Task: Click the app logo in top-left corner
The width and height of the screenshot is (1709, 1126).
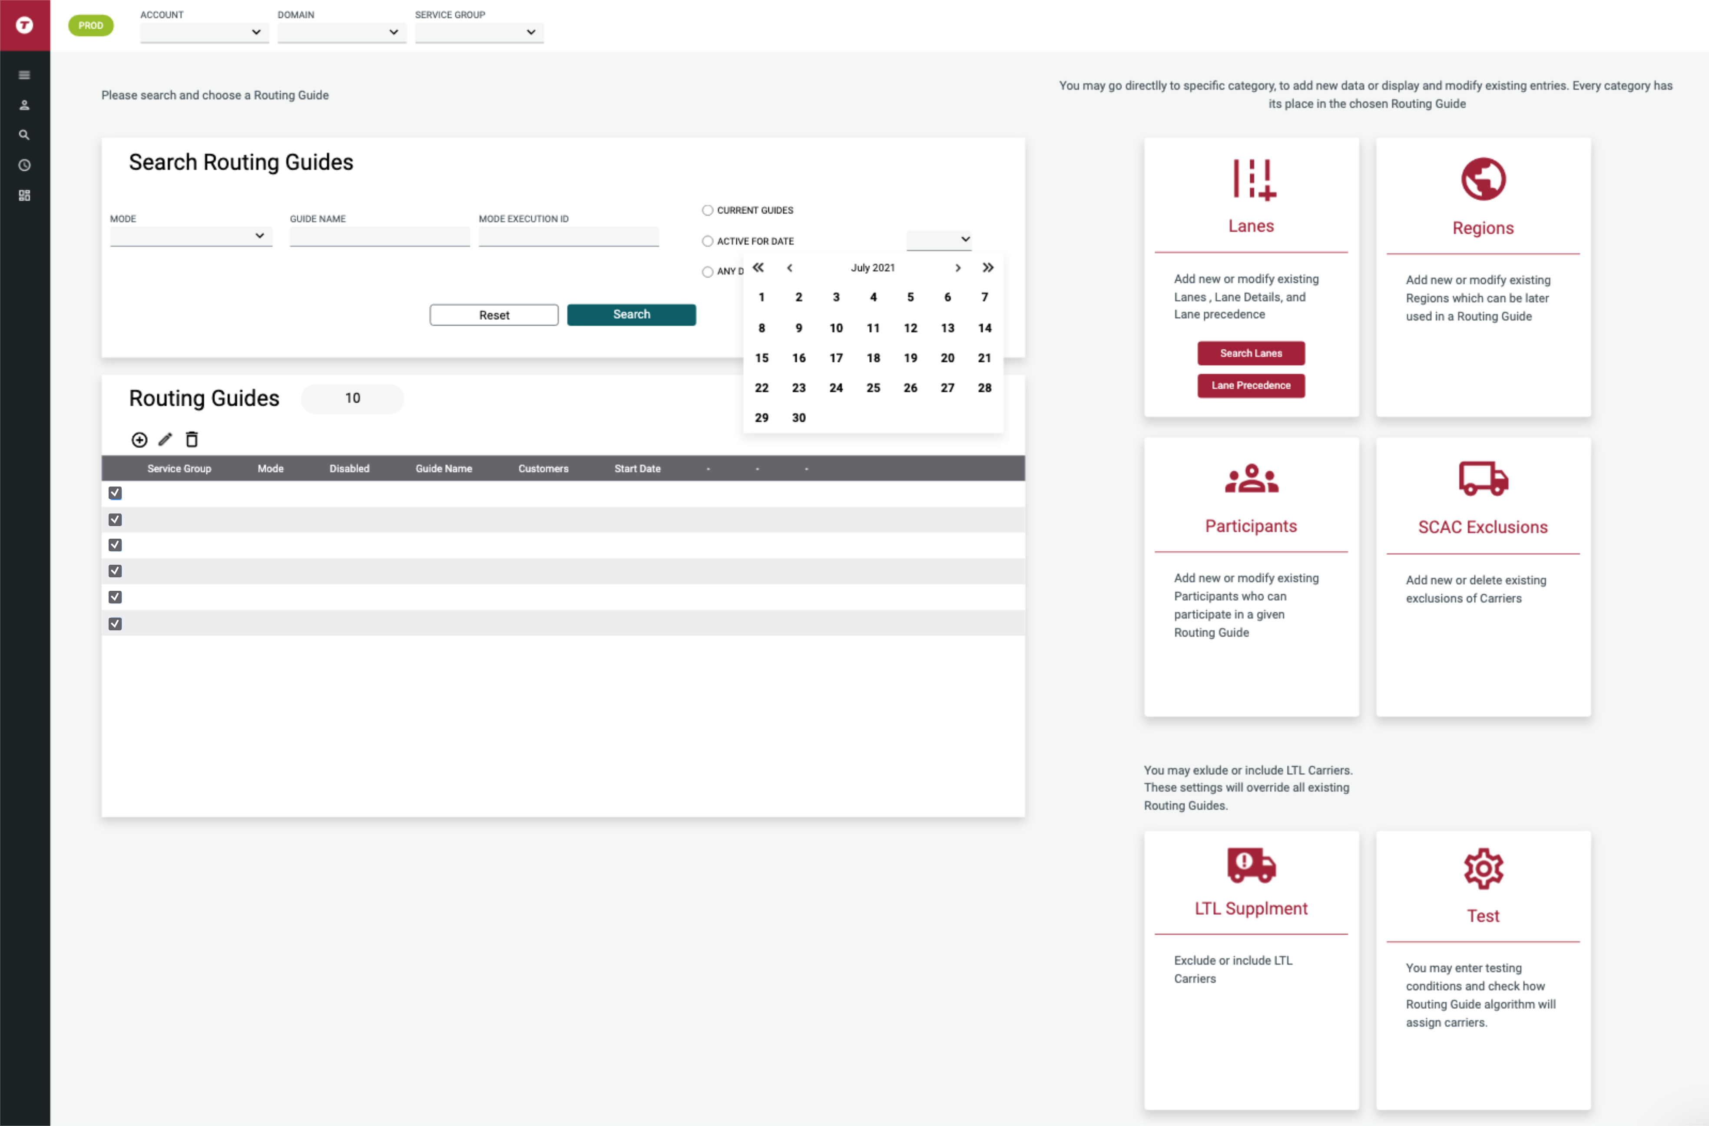Action: coord(24,25)
